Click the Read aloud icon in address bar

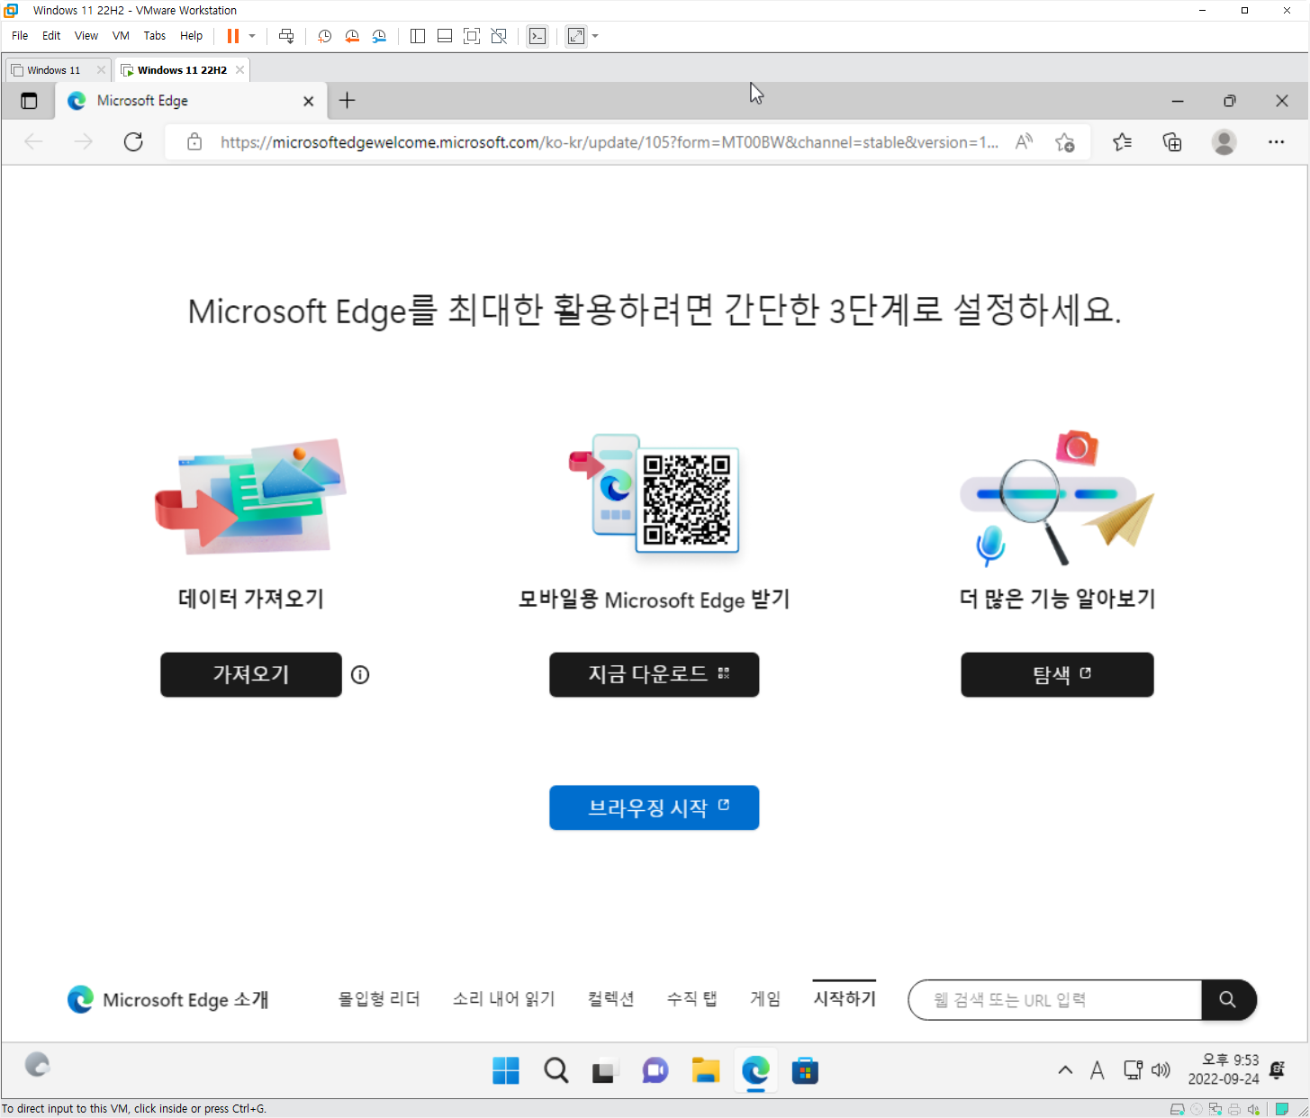coord(1024,142)
